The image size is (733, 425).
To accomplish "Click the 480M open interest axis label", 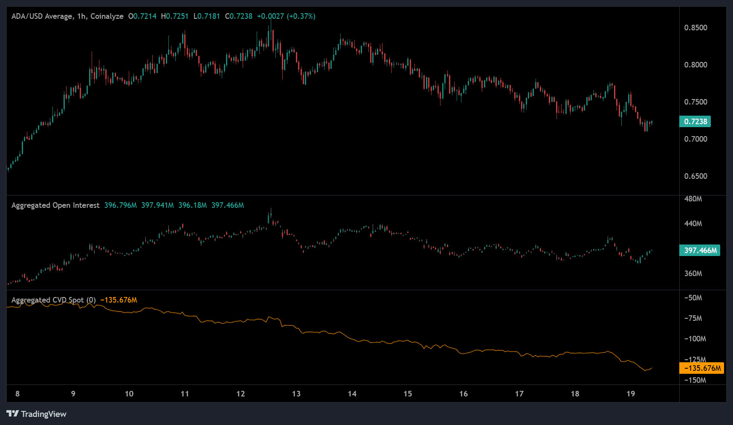I will point(693,199).
